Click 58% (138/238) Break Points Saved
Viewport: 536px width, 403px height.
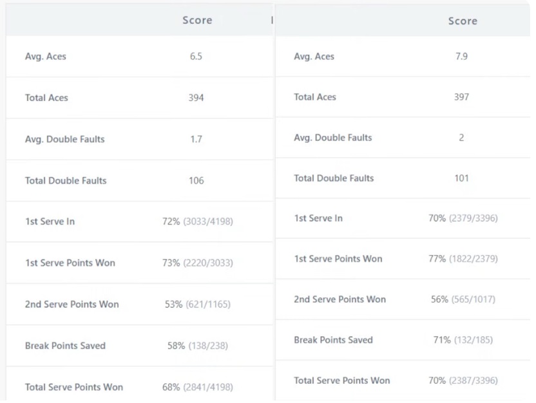(x=197, y=346)
